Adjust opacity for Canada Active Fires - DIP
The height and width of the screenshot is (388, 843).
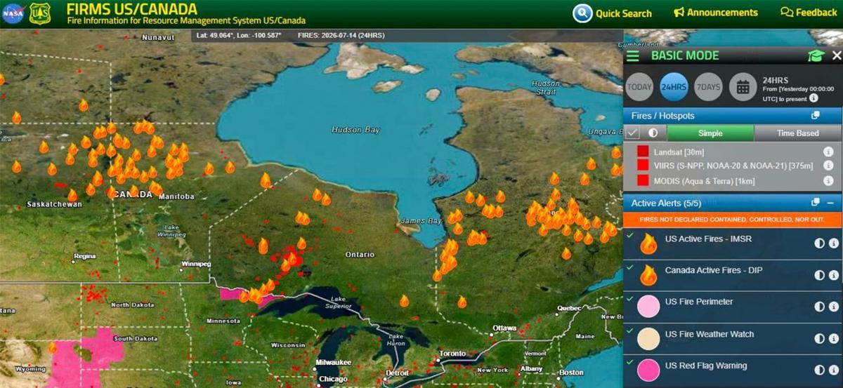819,275
